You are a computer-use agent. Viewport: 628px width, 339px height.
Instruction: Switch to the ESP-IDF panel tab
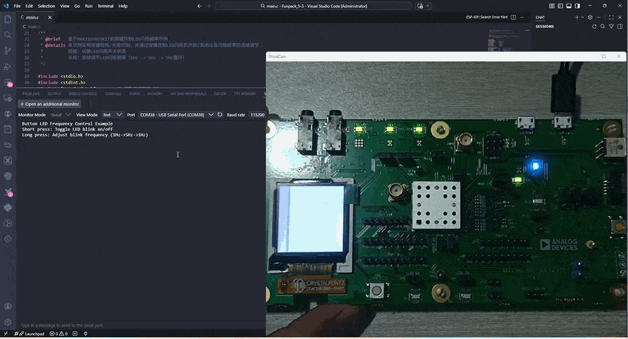220,94
